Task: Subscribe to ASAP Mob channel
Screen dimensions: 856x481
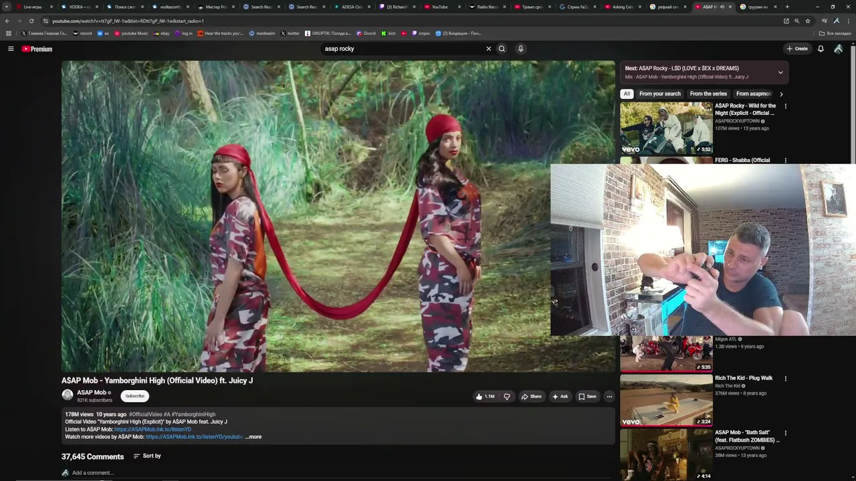Action: click(x=134, y=396)
